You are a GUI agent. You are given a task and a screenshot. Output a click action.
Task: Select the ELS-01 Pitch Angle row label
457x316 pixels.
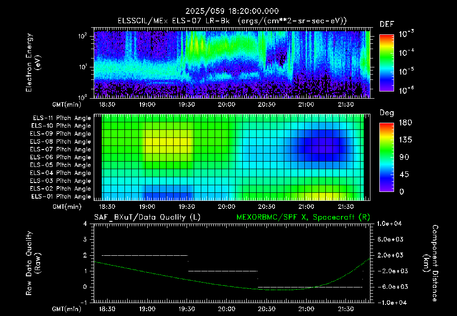[x=61, y=197]
